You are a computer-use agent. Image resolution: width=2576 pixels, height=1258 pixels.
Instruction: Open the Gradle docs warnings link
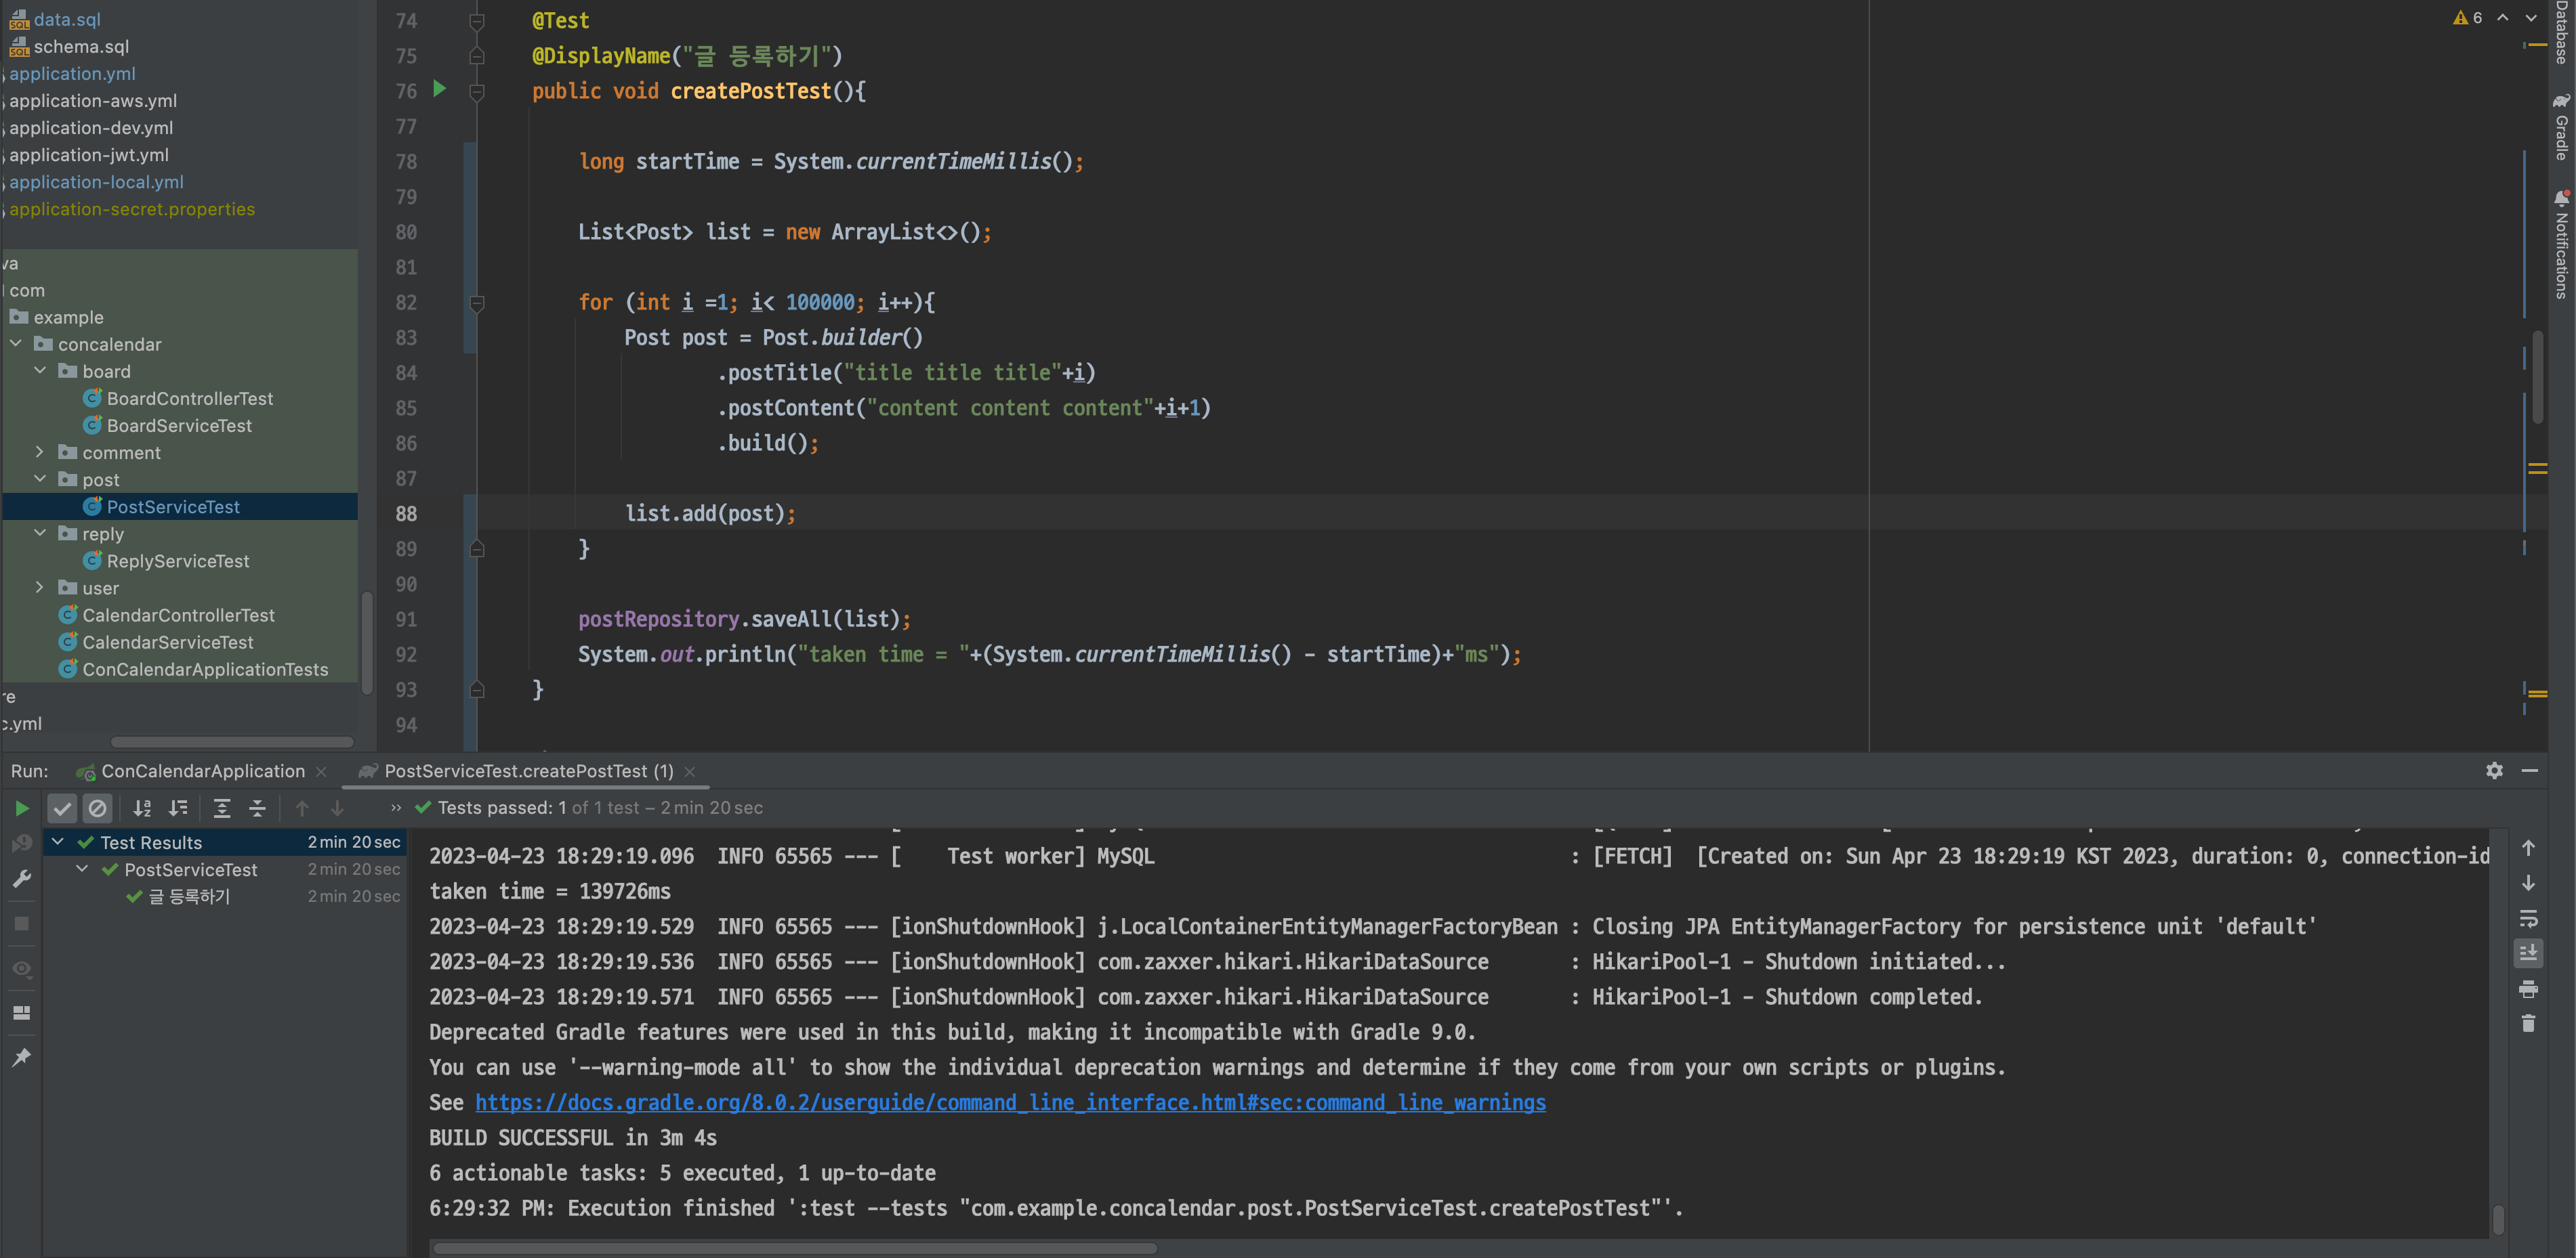[x=1010, y=1102]
